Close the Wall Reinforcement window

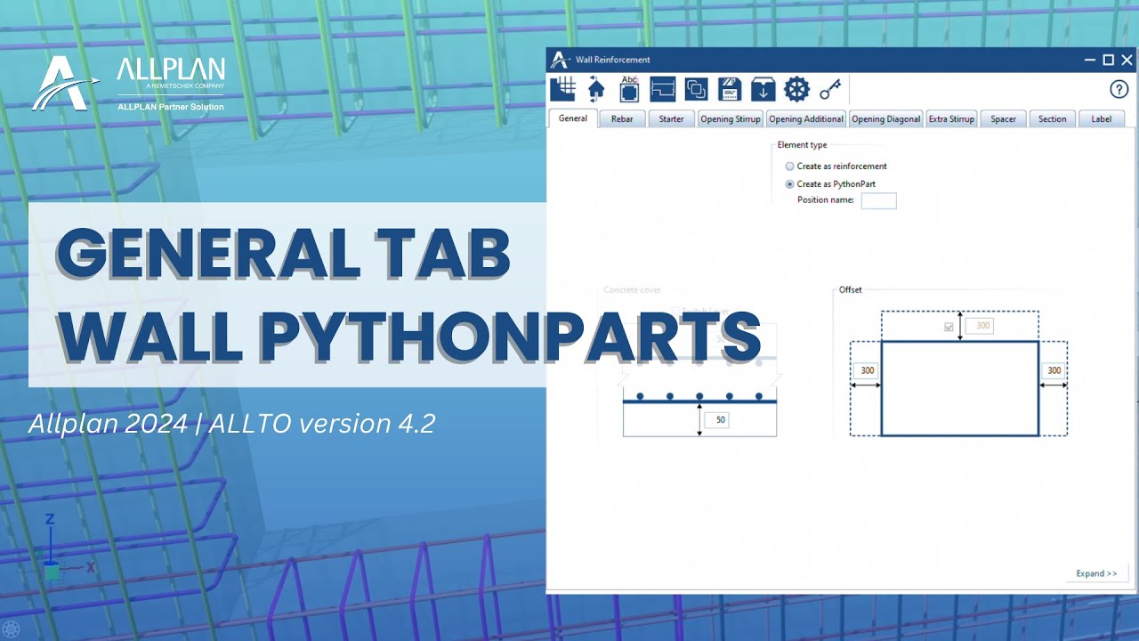tap(1127, 60)
